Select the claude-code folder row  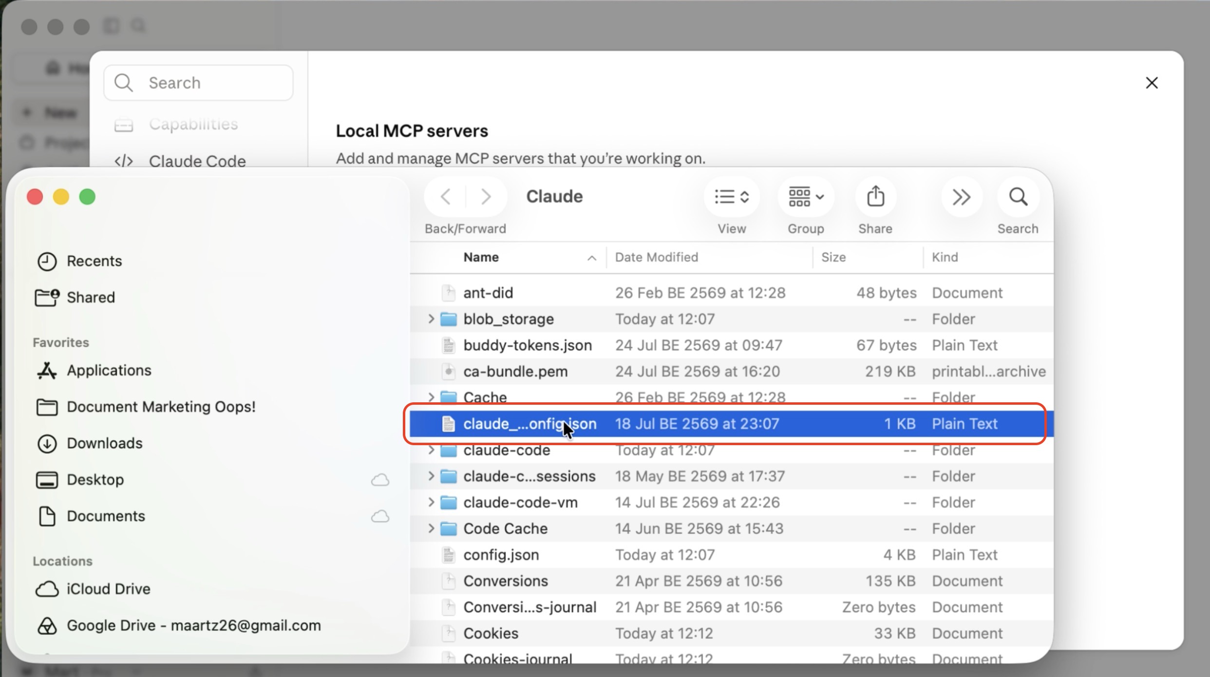[732, 450]
